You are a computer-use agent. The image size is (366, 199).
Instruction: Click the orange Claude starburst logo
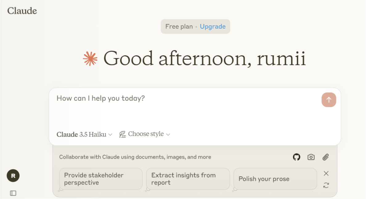point(90,58)
